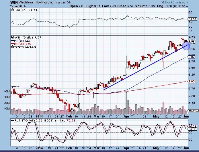Click the RSI indicator icon beside RSI(14)

click(12, 10)
